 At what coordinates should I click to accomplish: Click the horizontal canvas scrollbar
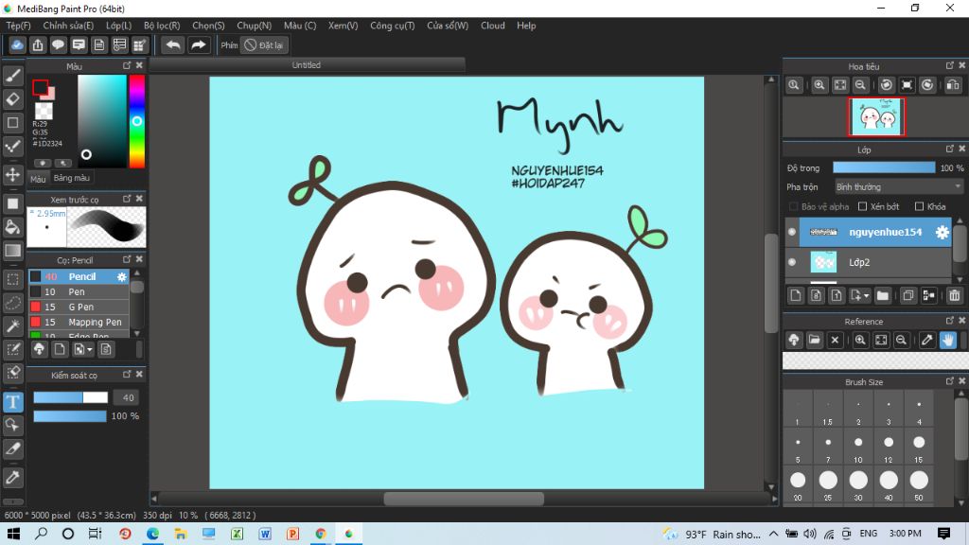click(464, 499)
